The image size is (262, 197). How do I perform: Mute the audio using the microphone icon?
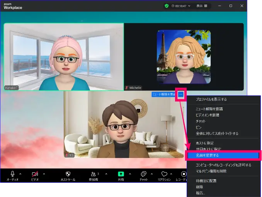click(12, 174)
